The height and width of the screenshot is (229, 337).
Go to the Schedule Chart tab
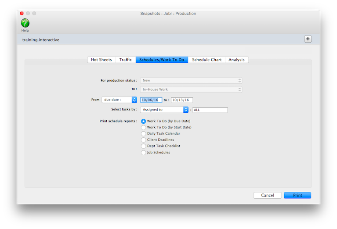(207, 60)
